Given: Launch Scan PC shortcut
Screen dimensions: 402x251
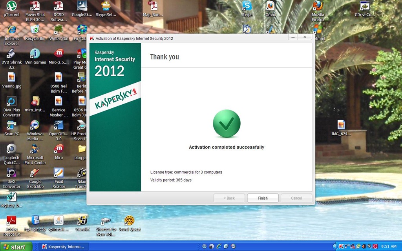Looking at the screenshot, I should [x=11, y=128].
